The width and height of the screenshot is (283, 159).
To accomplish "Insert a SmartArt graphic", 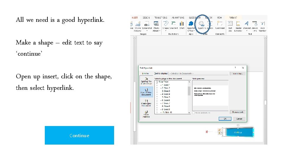I will (x=174, y=25).
